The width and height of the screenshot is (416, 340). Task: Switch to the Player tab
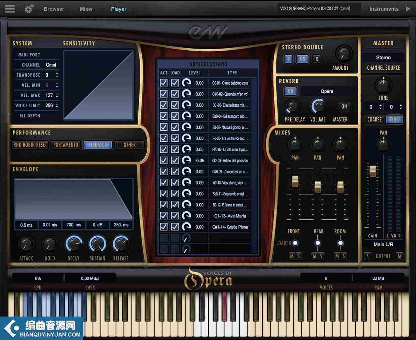pyautogui.click(x=118, y=9)
